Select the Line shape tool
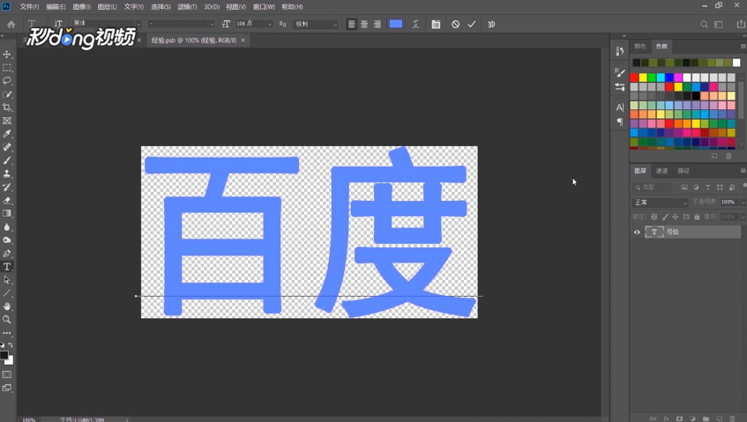Image resolution: width=747 pixels, height=422 pixels. pos(7,293)
